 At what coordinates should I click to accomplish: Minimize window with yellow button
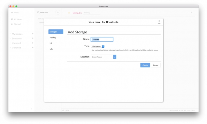click(13, 6)
